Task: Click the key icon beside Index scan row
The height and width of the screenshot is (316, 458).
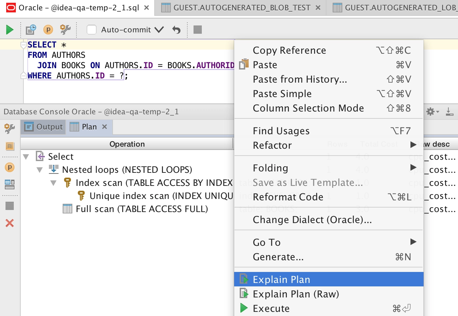Action: (67, 182)
